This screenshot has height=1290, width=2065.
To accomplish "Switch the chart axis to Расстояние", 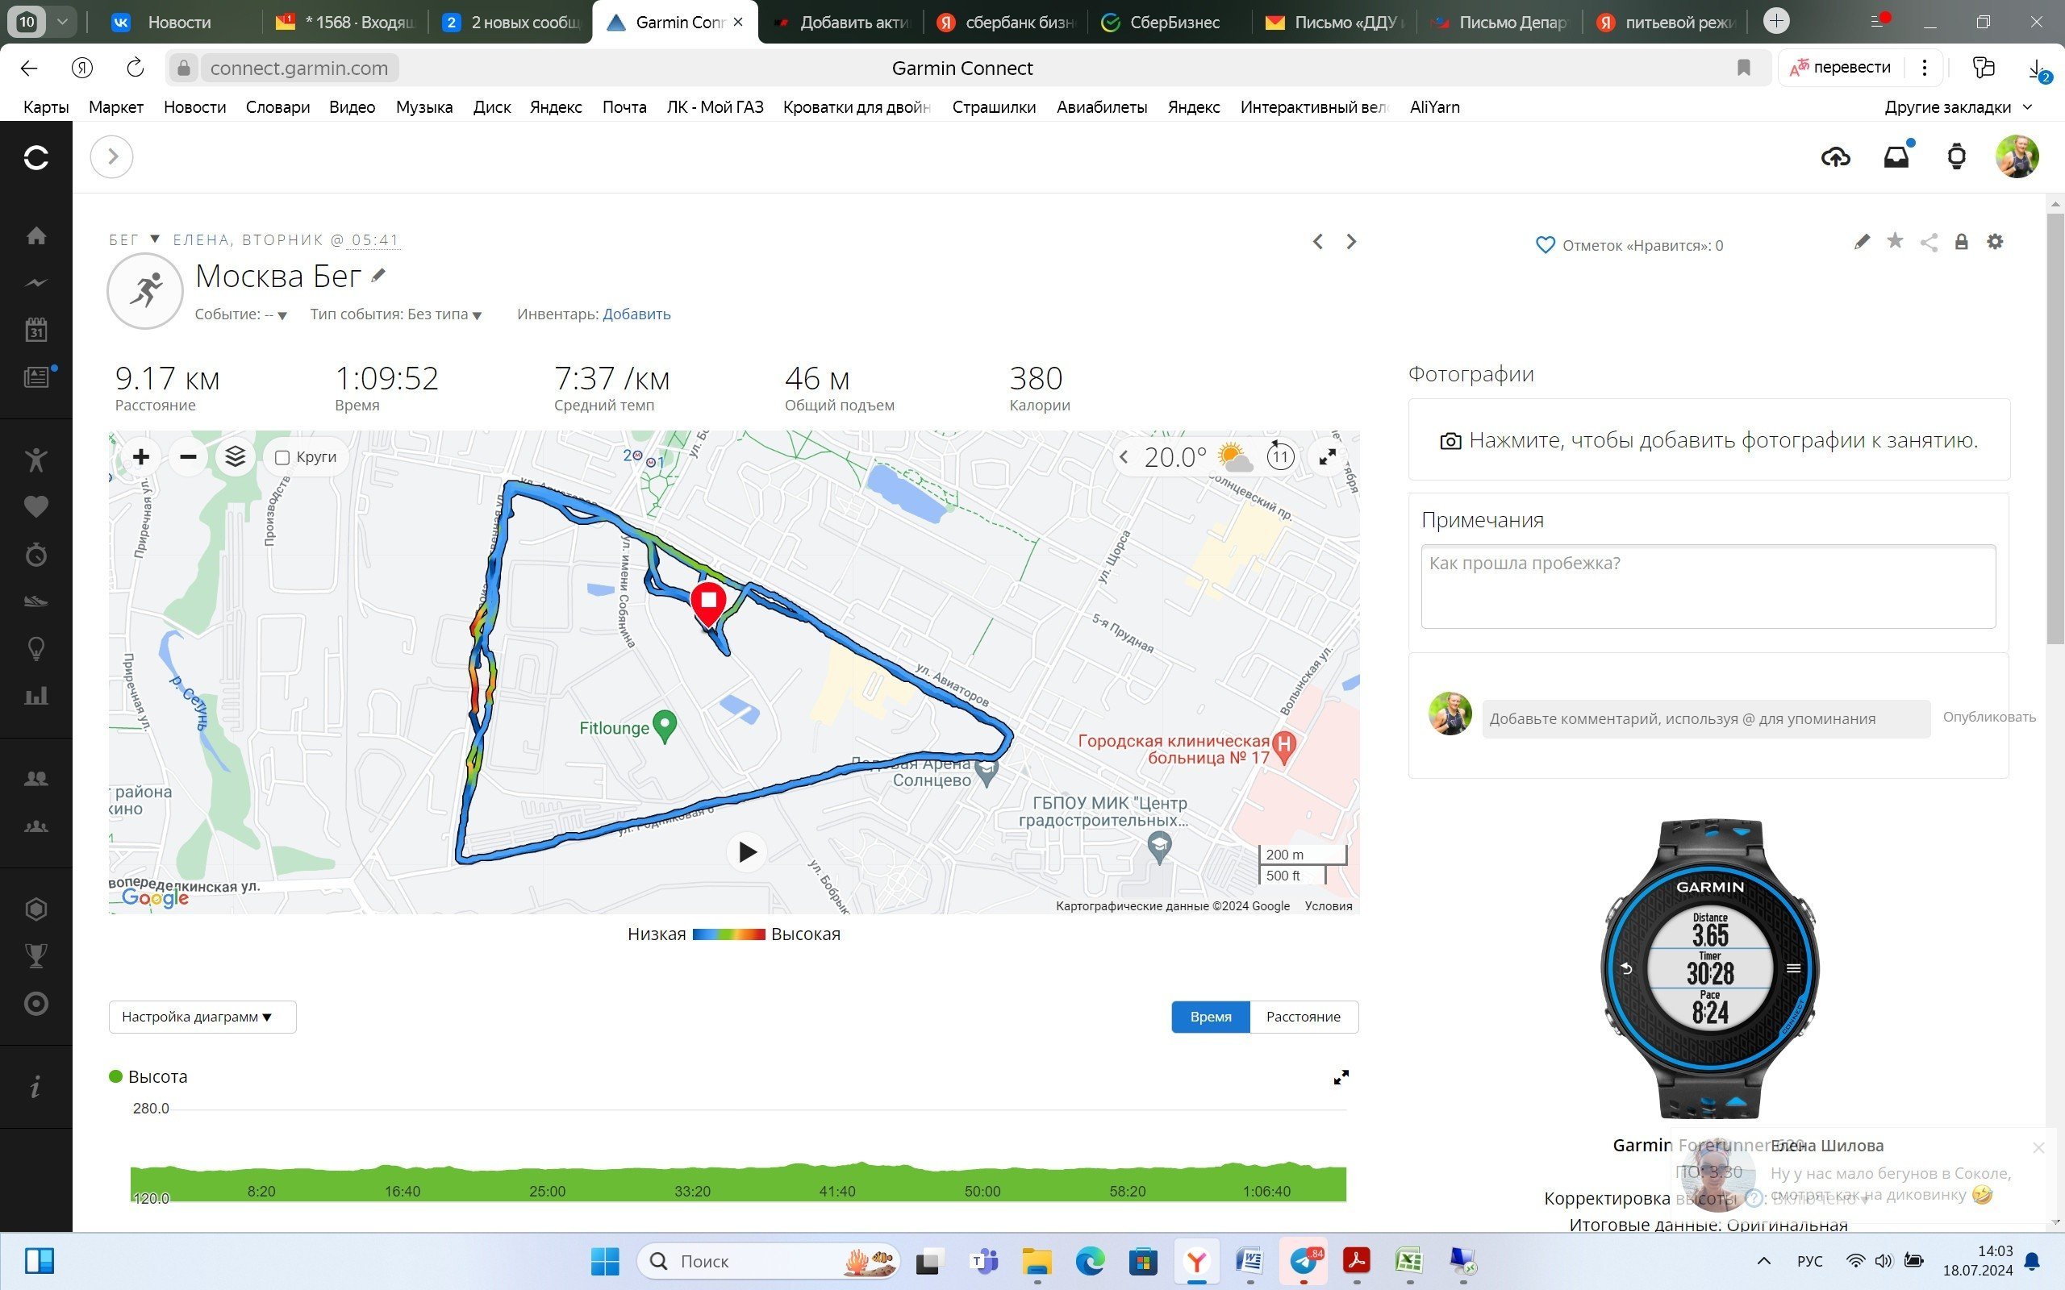I will (1303, 1017).
